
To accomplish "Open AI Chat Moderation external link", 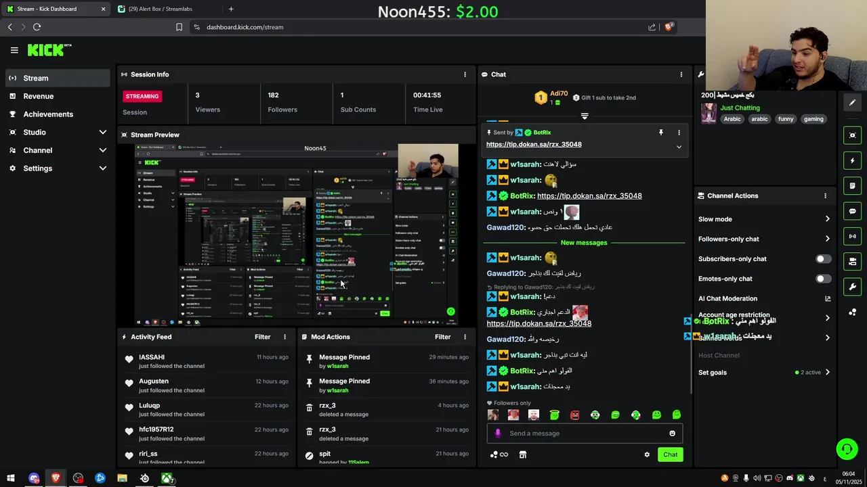I will click(x=828, y=298).
